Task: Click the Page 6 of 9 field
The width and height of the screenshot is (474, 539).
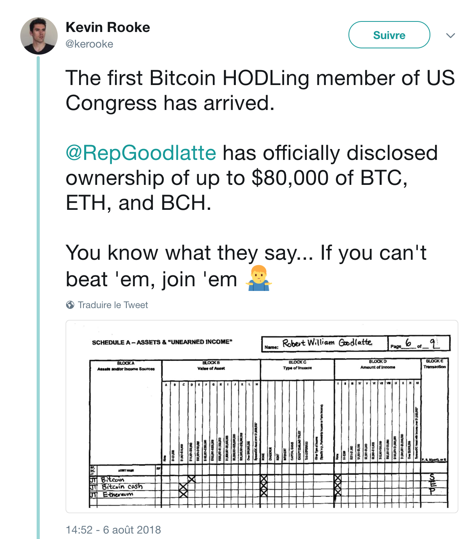Action: [419, 343]
